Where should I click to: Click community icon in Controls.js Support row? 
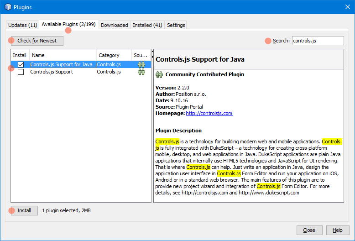[141, 72]
